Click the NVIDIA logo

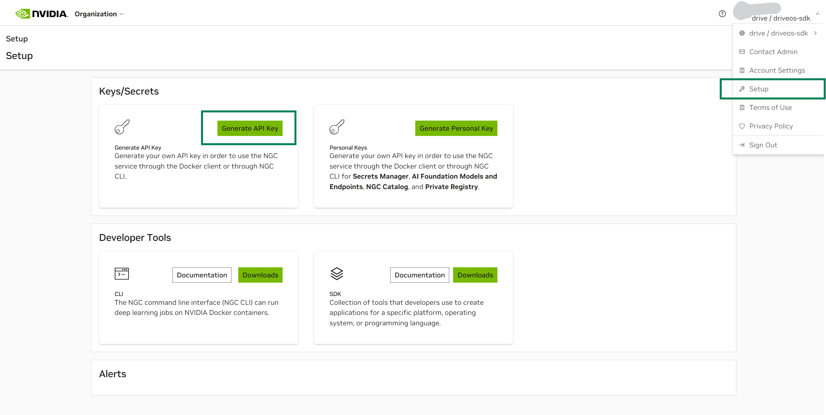(x=42, y=14)
